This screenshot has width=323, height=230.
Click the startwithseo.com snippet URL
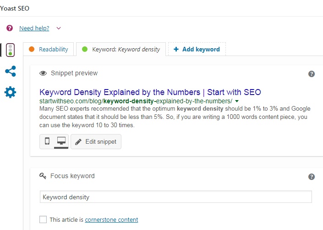[x=136, y=101]
